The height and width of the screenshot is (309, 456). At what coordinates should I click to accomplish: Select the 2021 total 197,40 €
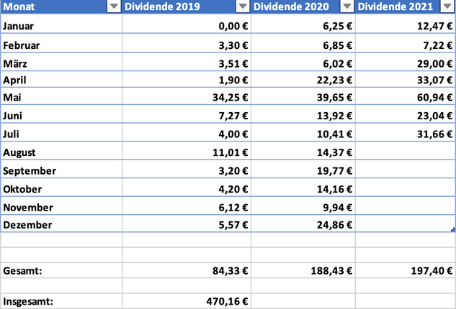(406, 270)
